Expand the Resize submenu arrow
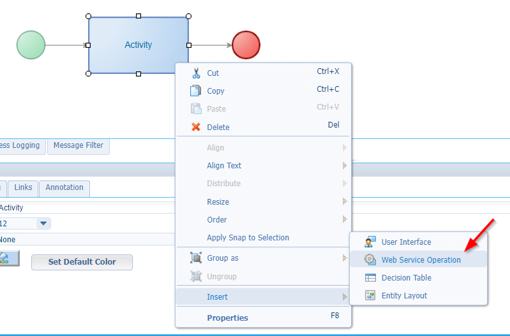510x336 pixels. pos(345,201)
